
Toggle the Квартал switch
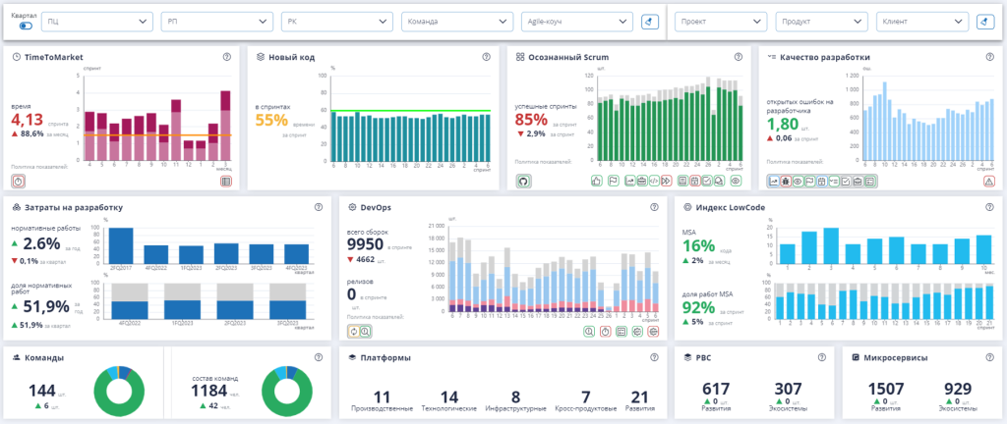click(27, 26)
